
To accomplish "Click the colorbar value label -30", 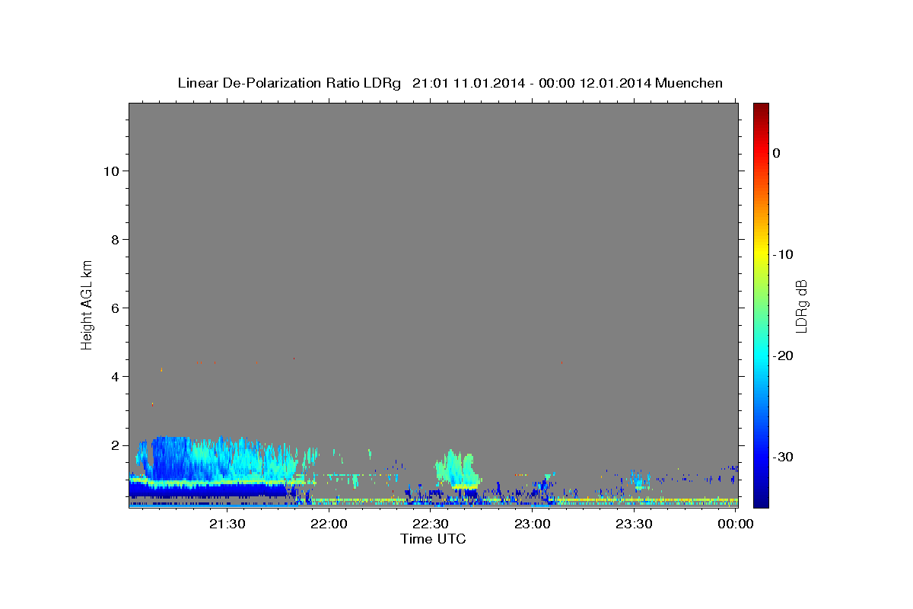I will tap(784, 457).
